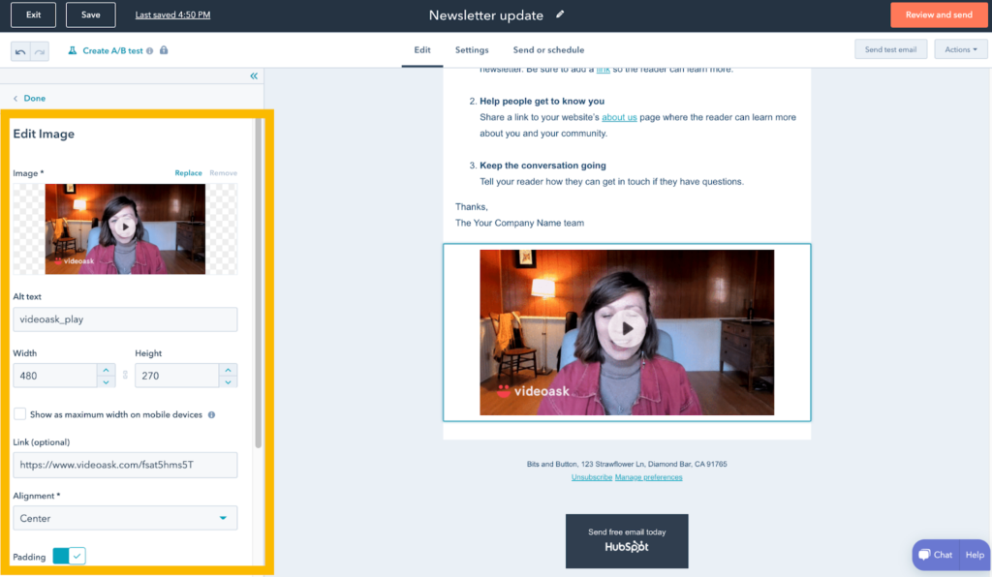
Task: Click Unsubscribe link in footer
Action: click(592, 477)
